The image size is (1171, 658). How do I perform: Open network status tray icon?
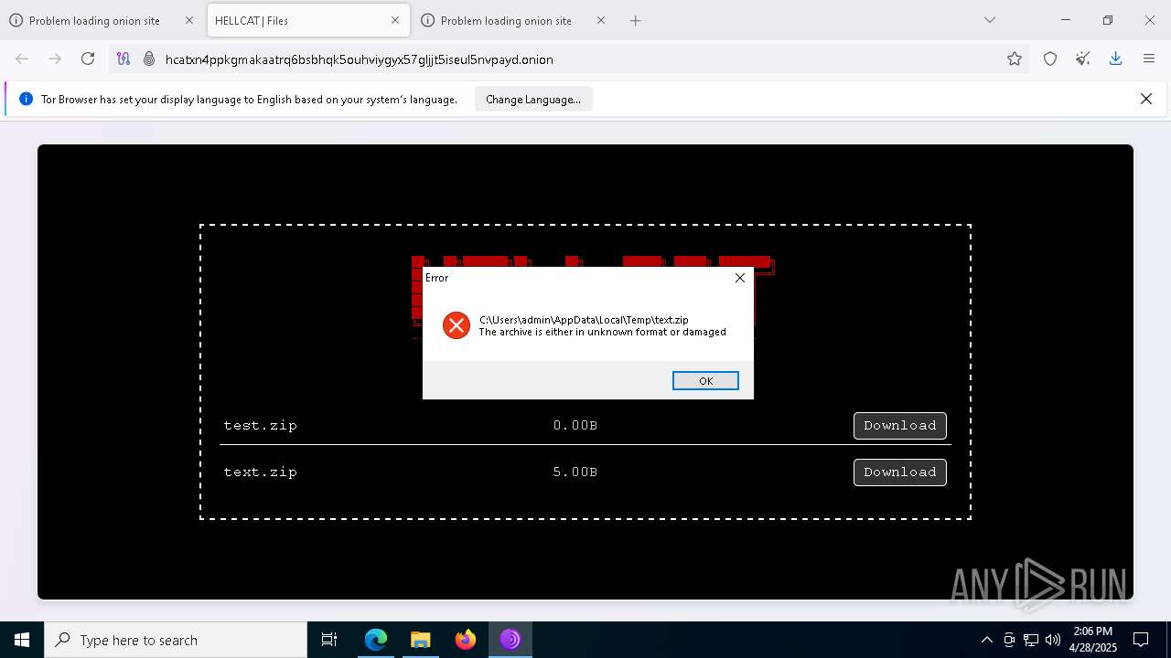(x=1031, y=640)
